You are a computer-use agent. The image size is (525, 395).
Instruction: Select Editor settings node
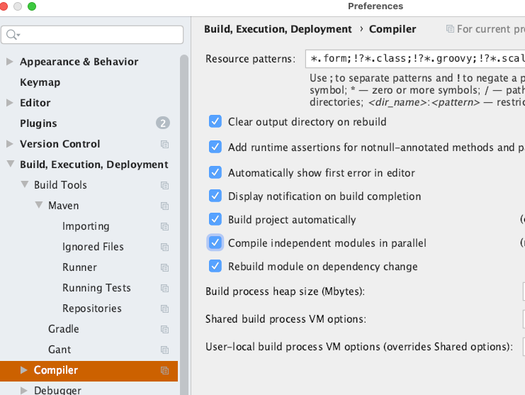tap(35, 103)
